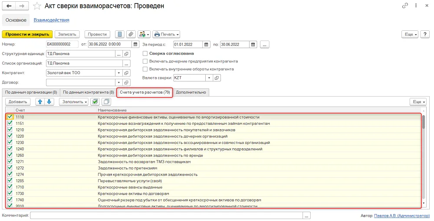Click into Комментарий input field
Screen dimensions: 434x221
tap(167, 215)
